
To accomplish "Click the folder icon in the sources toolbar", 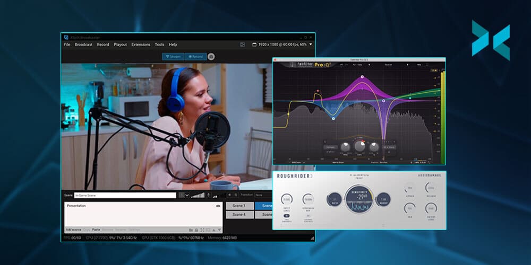I will click(x=190, y=229).
